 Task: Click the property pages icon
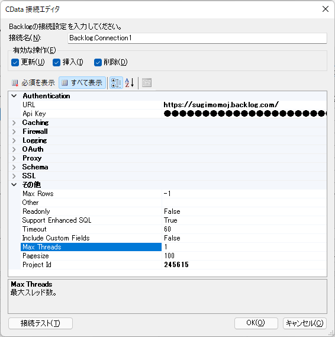click(147, 83)
